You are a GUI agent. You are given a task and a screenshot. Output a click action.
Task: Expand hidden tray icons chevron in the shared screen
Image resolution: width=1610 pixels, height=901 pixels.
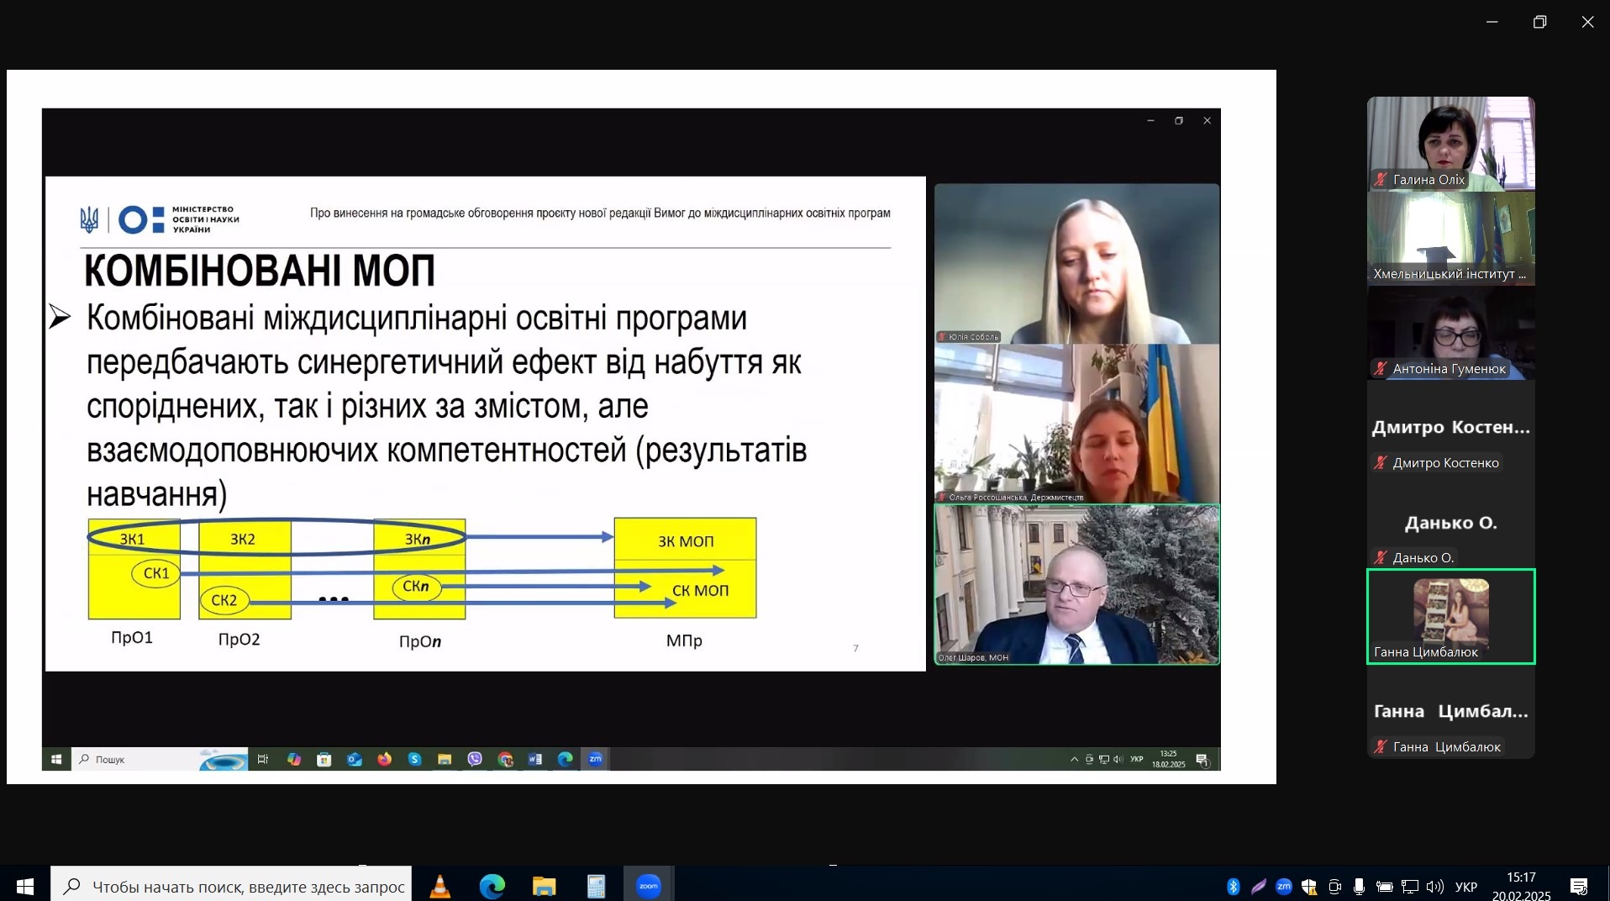coord(1074,759)
